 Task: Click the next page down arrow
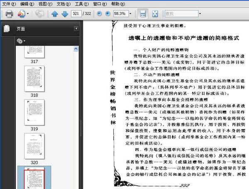tap(64, 14)
